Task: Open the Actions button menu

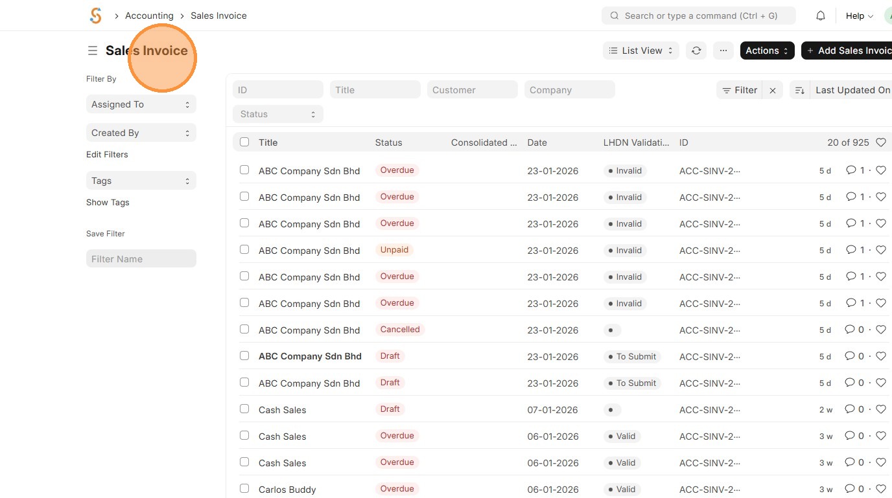Action: pyautogui.click(x=767, y=51)
